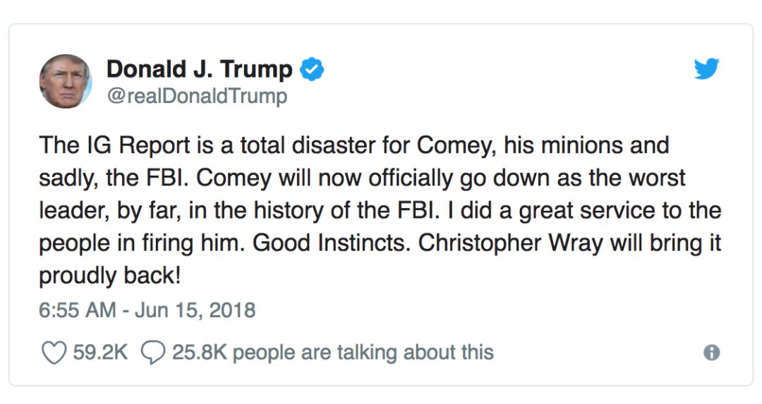Click the 59.2K likes count
Screen dimensions: 762x404
pyautogui.click(x=100, y=353)
